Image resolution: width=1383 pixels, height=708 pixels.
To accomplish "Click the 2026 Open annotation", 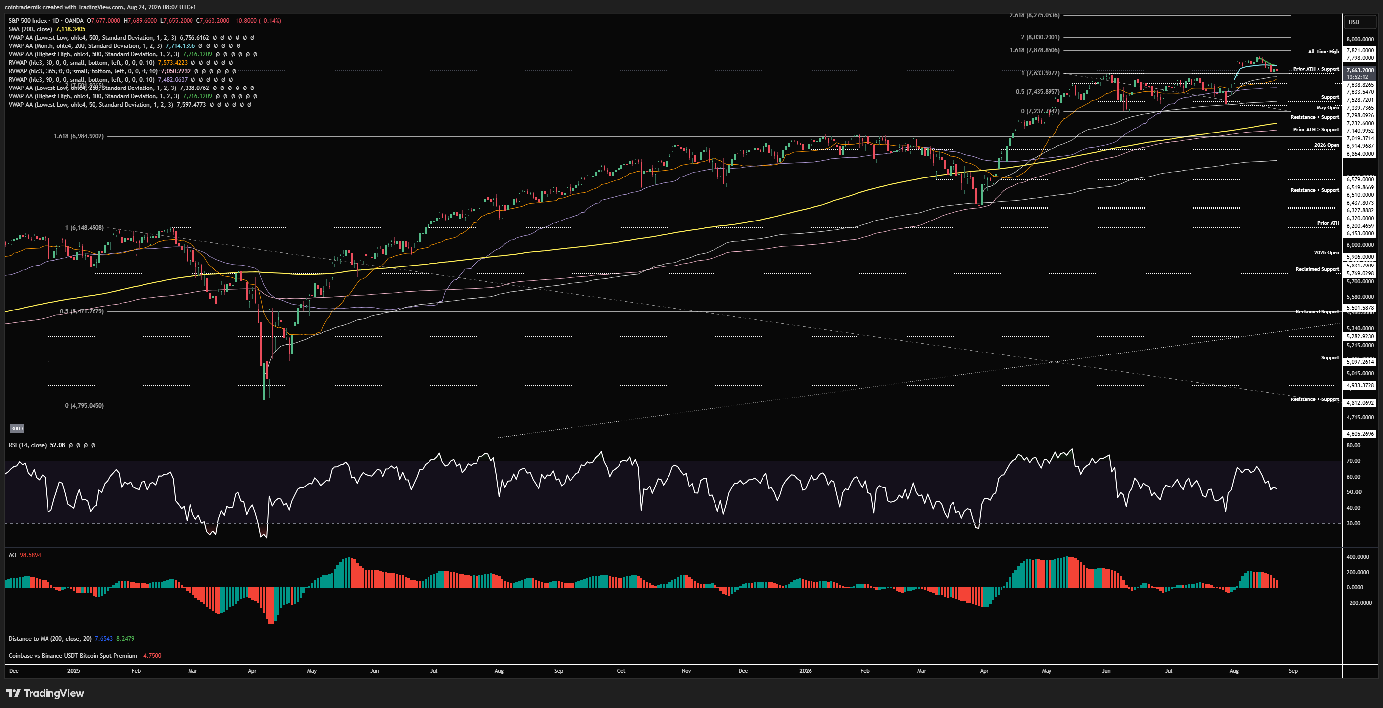I will (1327, 145).
